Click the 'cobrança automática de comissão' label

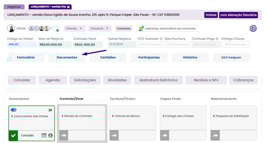coord(170,28)
